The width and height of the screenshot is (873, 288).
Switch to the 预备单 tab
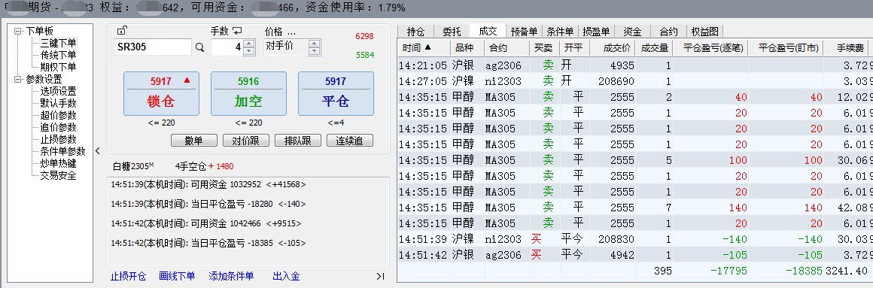pyautogui.click(x=524, y=32)
